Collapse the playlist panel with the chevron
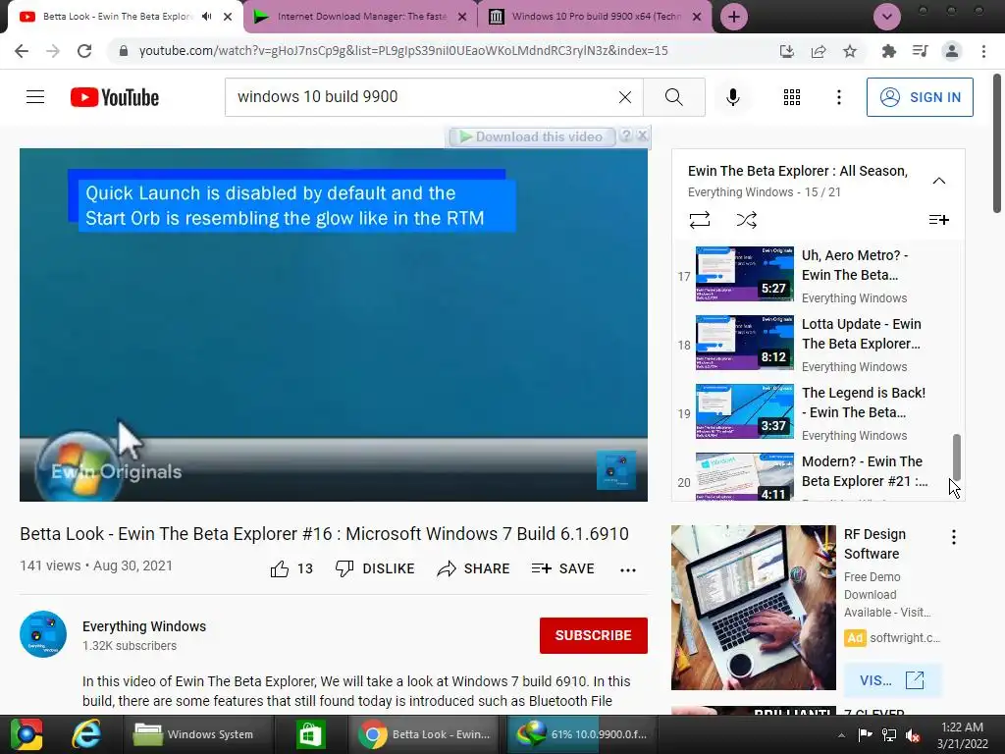Screen dimensions: 1005x754 click(939, 181)
